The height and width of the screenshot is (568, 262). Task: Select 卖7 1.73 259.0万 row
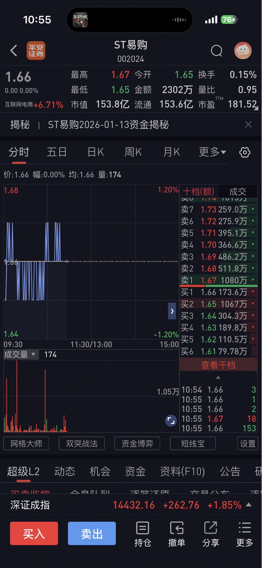[218, 209]
